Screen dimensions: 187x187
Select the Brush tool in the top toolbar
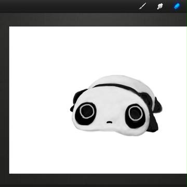click(143, 6)
